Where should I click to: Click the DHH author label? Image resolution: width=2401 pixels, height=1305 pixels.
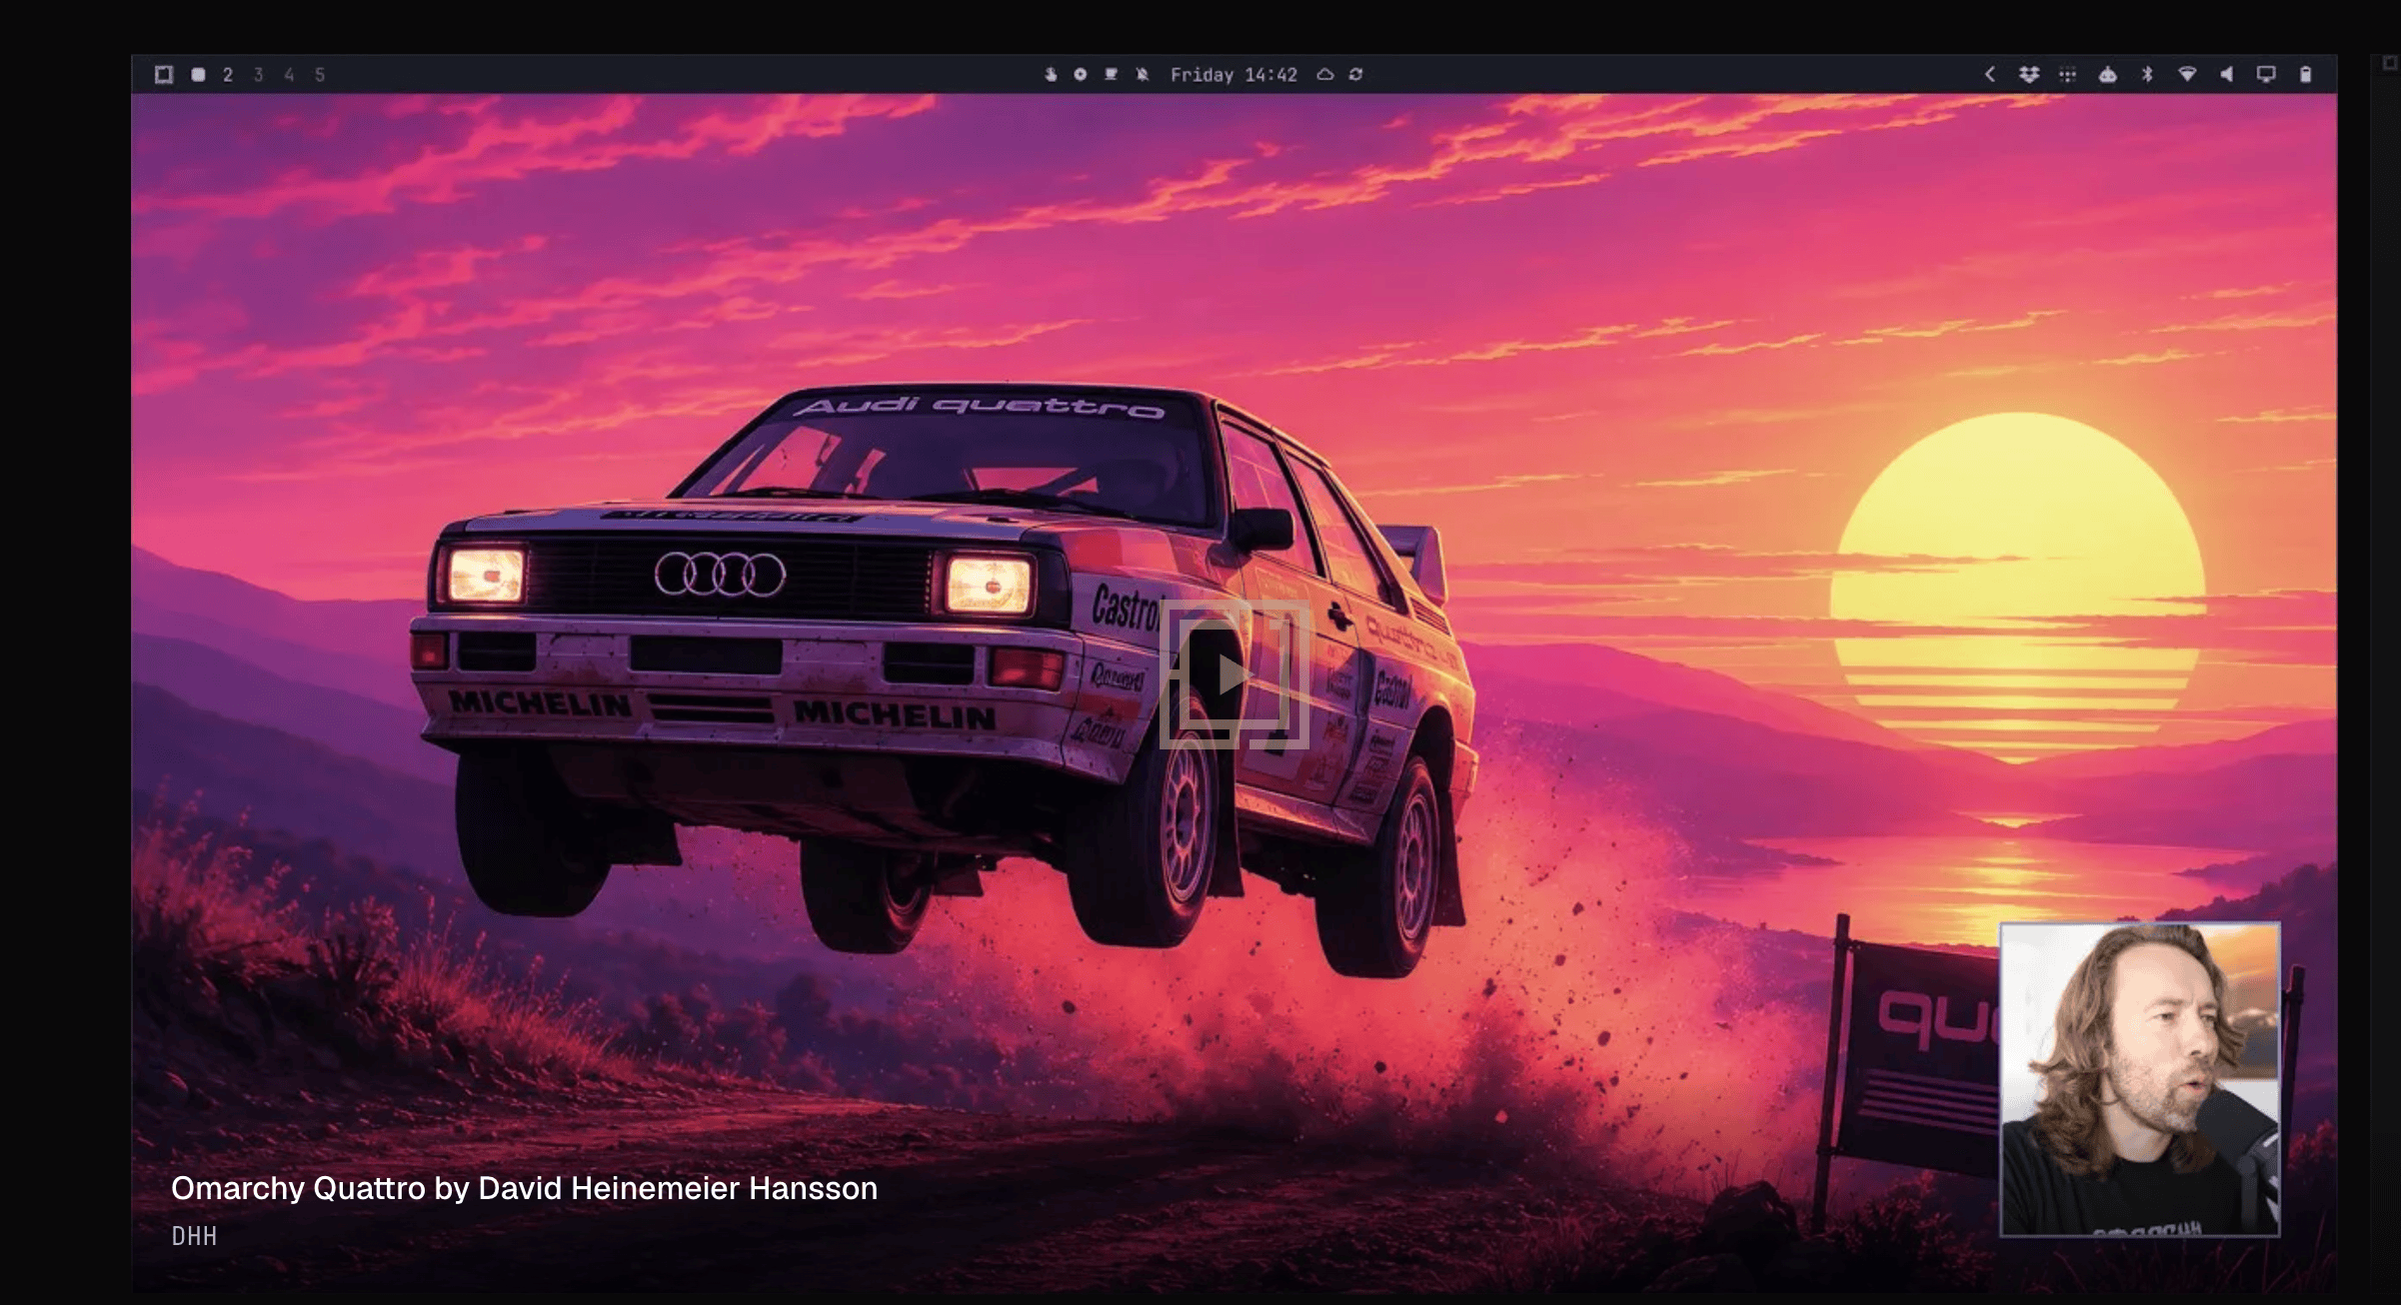194,1236
